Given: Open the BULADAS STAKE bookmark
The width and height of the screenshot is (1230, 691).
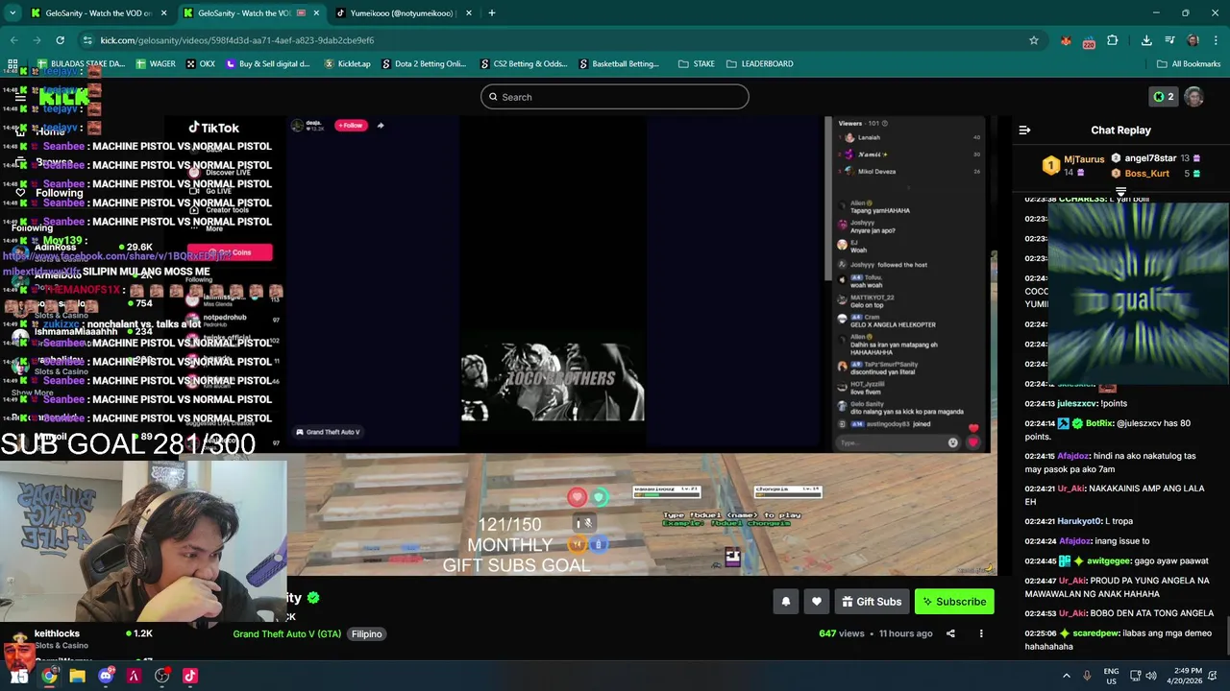Looking at the screenshot, I should (x=80, y=64).
